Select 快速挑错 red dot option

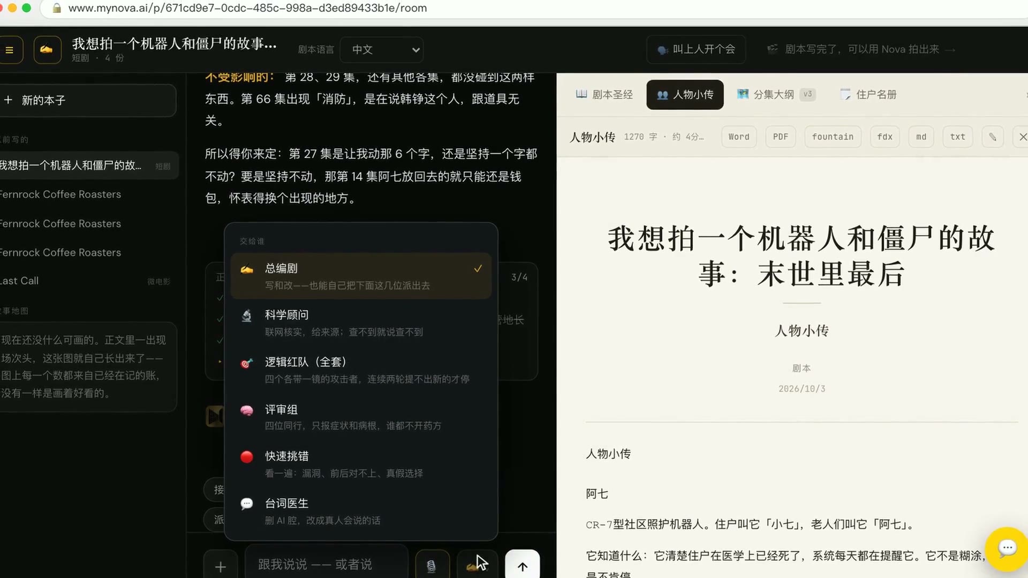point(361,464)
